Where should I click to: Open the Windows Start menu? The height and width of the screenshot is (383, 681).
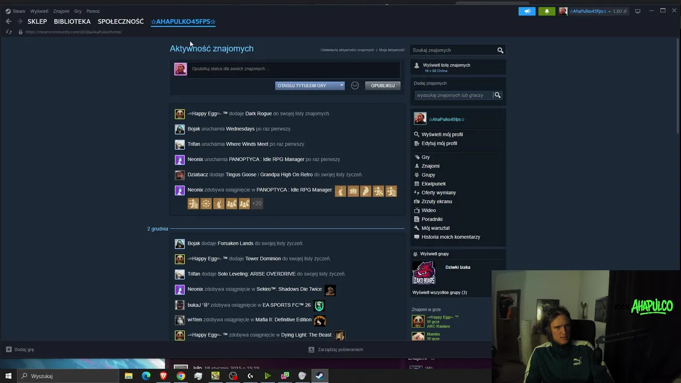(x=9, y=376)
